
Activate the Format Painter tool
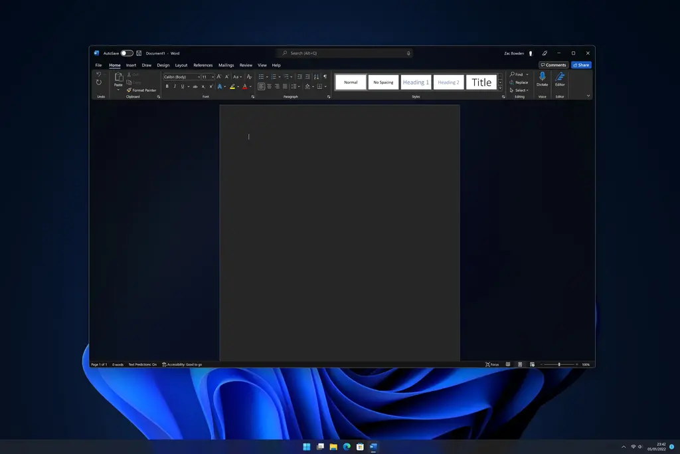(141, 90)
